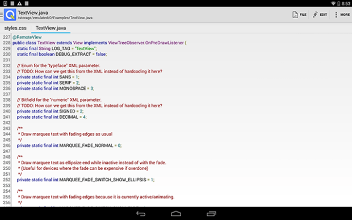Place cursor on @RemoteView annotation
Viewport: 352px width, 220px height.
coord(27,37)
